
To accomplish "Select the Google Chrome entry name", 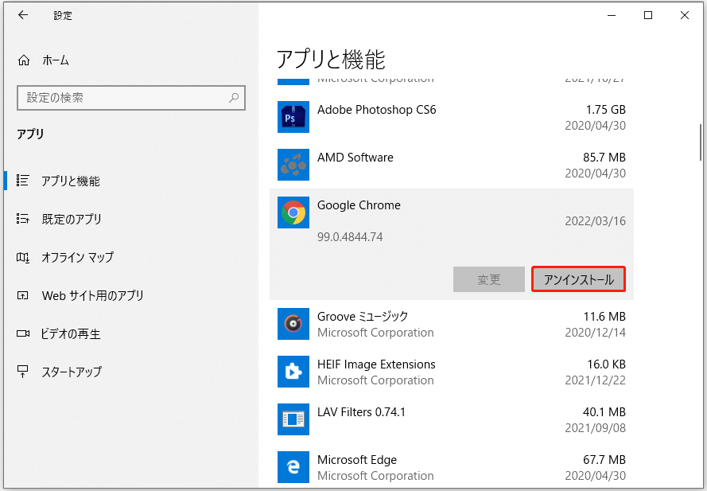I will [x=359, y=205].
